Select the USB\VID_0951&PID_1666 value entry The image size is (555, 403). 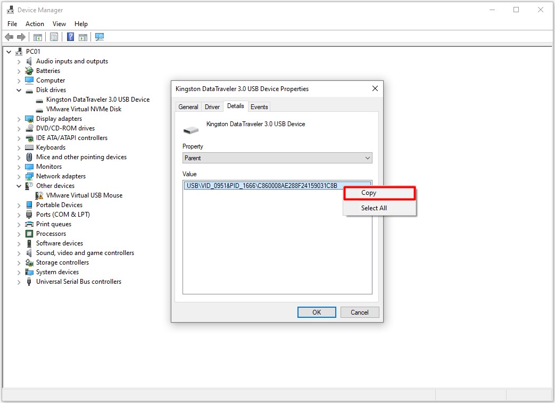277,186
